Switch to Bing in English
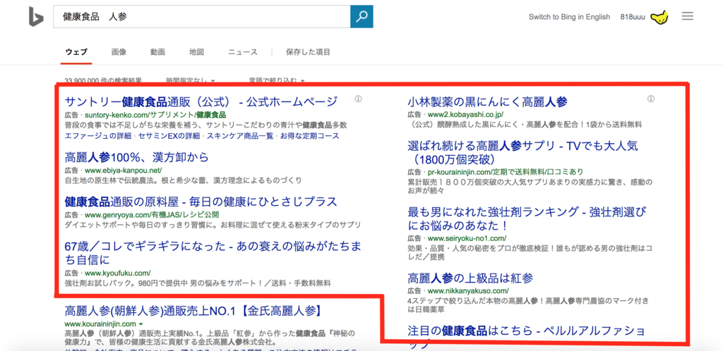The width and height of the screenshot is (723, 351). pos(569,16)
